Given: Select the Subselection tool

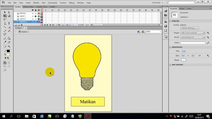Looking at the screenshot, I should point(9,12).
